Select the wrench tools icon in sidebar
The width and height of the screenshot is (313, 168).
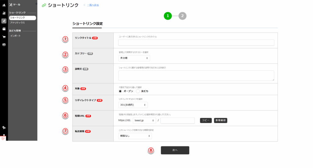pos(4,21)
